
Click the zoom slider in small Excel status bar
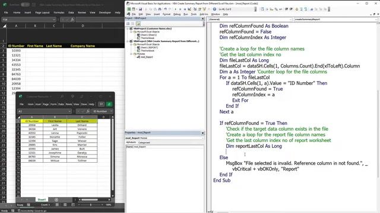[x=91, y=205]
